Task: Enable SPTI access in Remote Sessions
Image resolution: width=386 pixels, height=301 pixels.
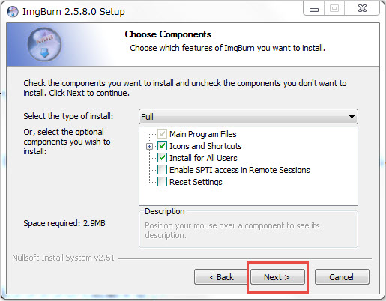Action: coord(162,170)
